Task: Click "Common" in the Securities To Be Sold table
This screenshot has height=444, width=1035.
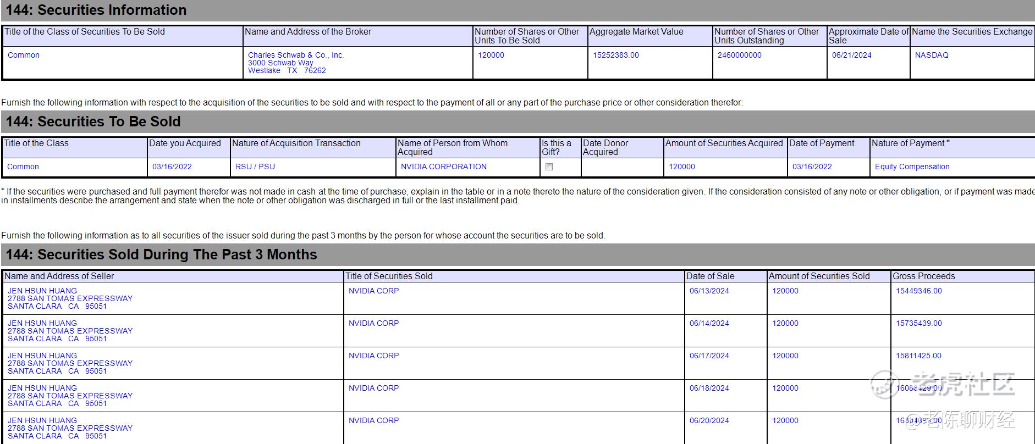Action: [23, 166]
